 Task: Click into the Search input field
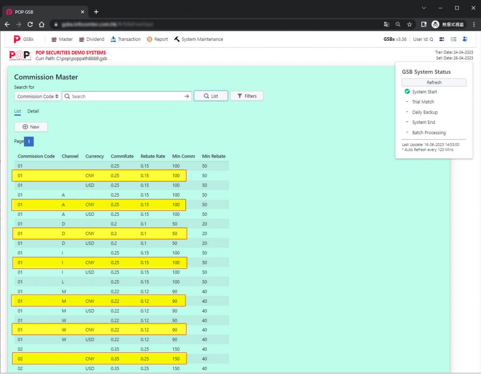pyautogui.click(x=127, y=96)
